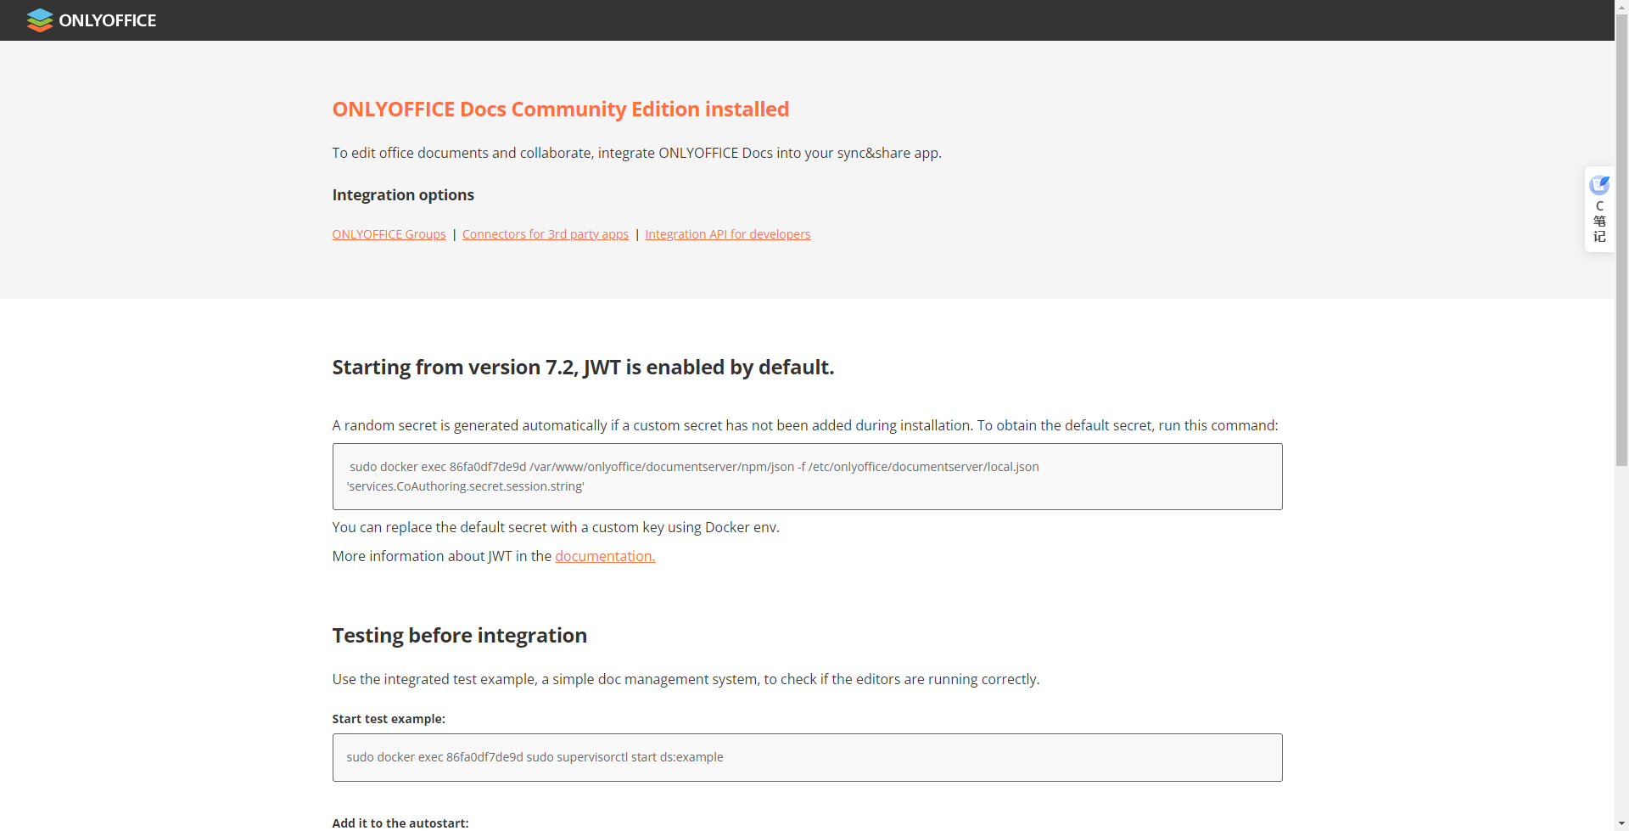Open the ONLYOFFICE Groups link

pos(389,234)
